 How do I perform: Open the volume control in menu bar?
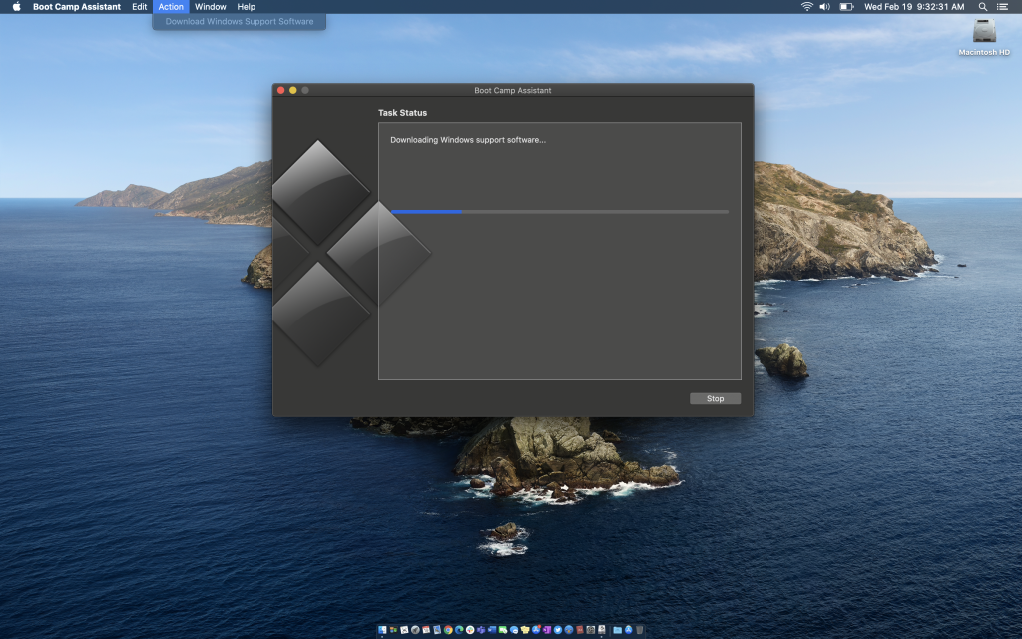tap(825, 7)
